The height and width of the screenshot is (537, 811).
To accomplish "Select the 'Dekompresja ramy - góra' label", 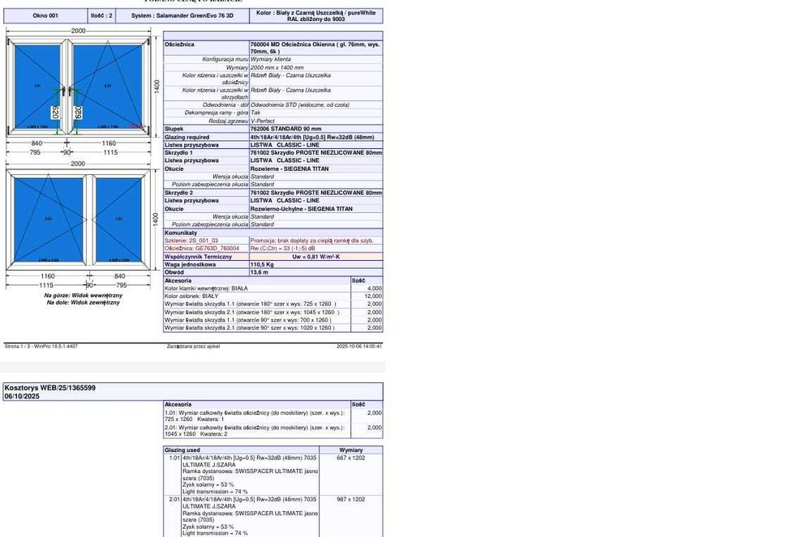I will tap(217, 113).
